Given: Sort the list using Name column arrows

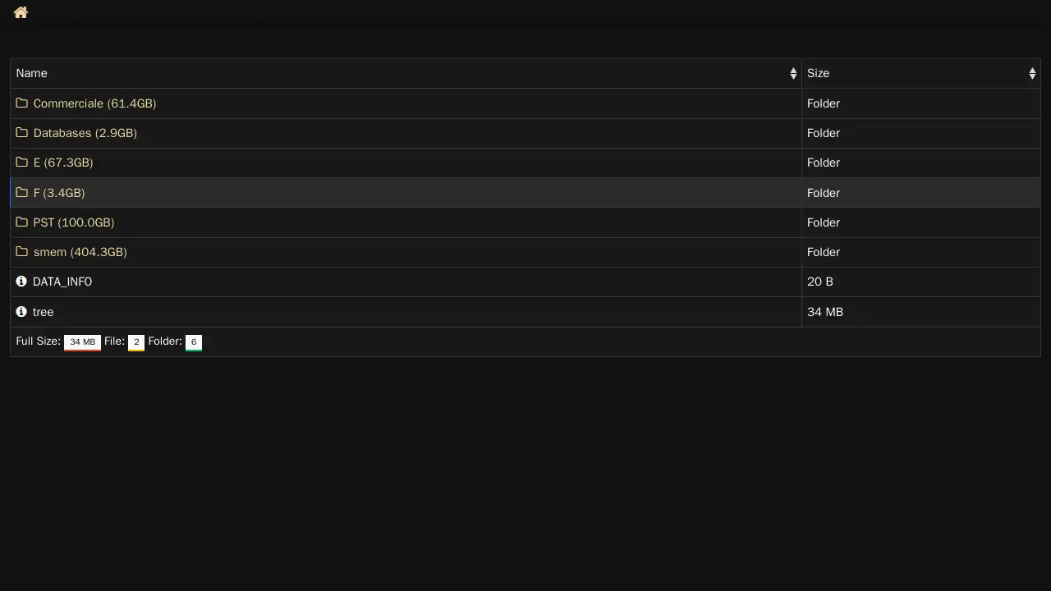Looking at the screenshot, I should pos(793,74).
